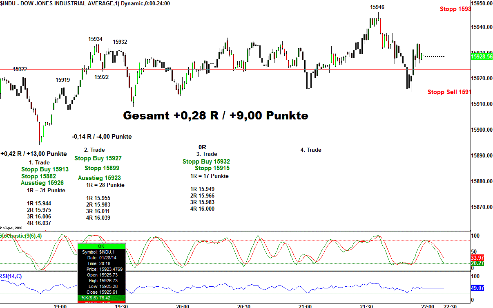
Task: Click the green 'Stopp Buy 15927' text
Action: (x=98, y=158)
